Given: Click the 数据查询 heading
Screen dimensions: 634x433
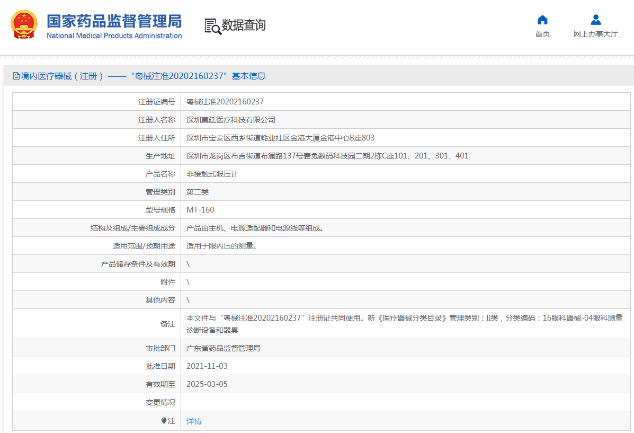Looking at the screenshot, I should (244, 25).
